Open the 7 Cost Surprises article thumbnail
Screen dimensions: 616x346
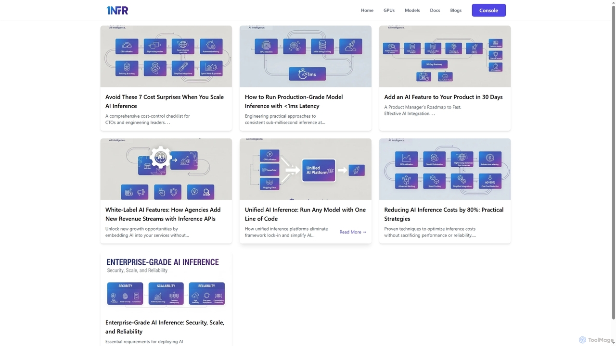166,56
